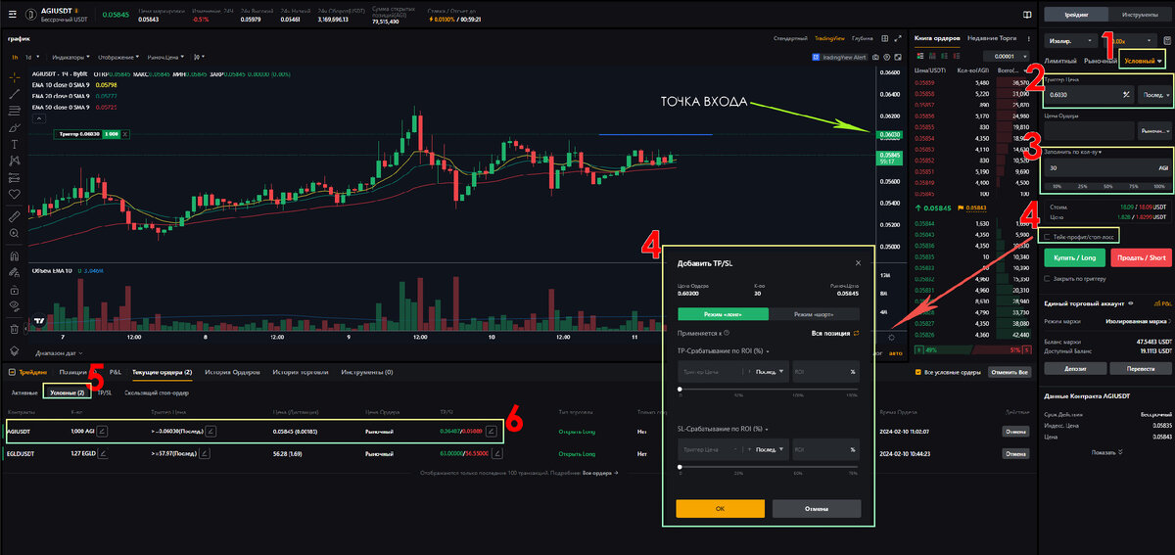Open Послед. trigger dropdown in order panel

[x=1153, y=95]
